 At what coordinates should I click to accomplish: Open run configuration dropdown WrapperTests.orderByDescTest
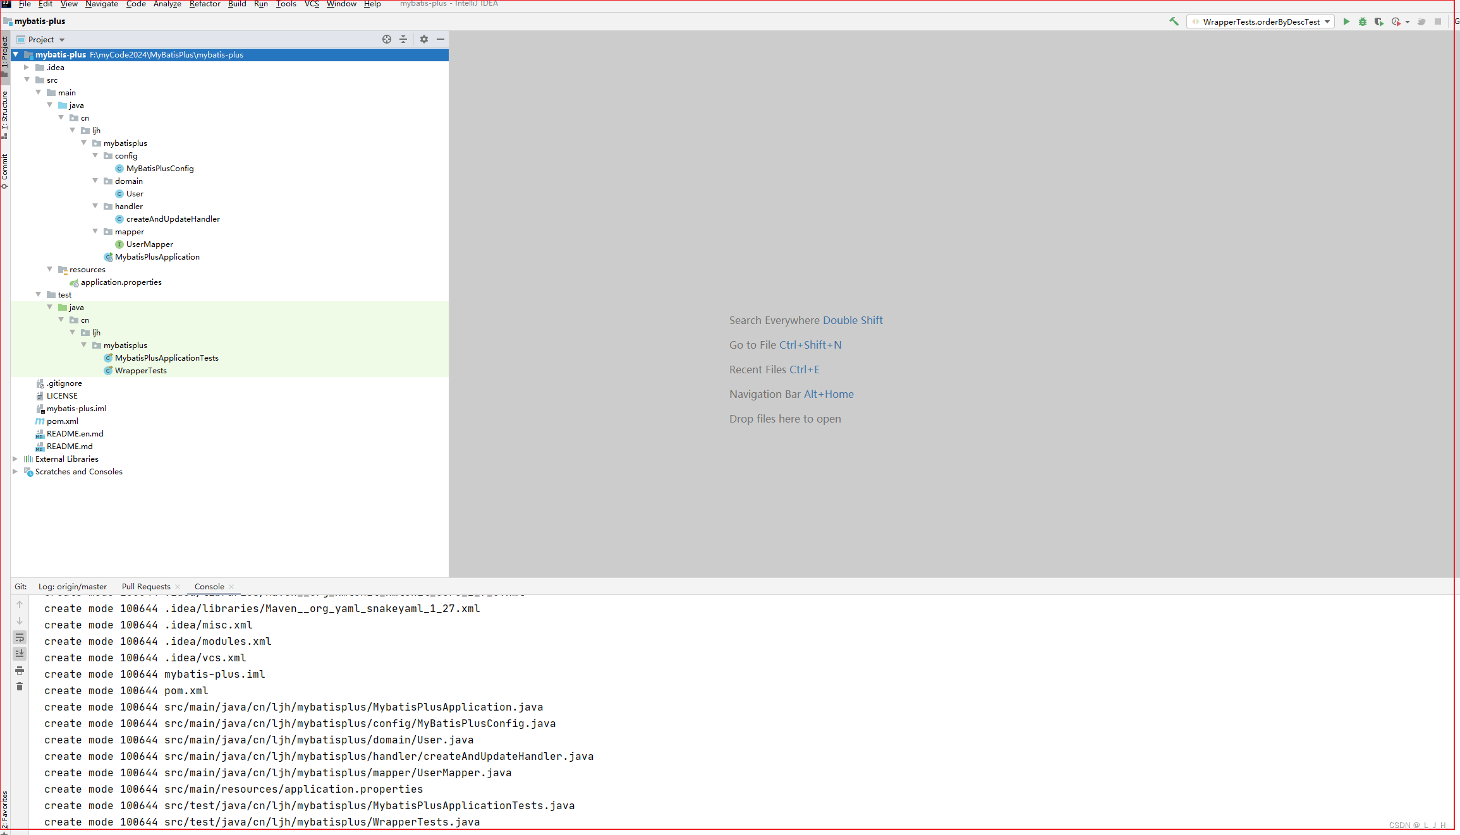[x=1261, y=21]
